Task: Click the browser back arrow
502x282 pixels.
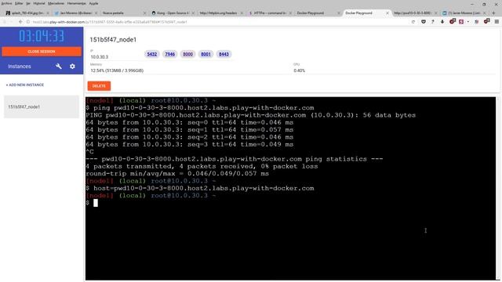Action: pos(20,22)
